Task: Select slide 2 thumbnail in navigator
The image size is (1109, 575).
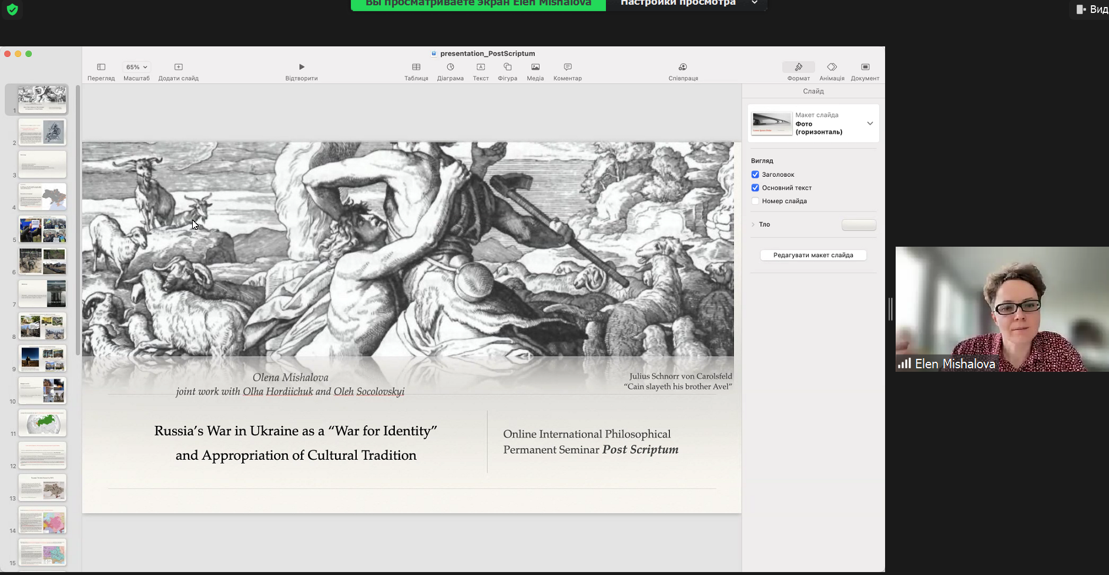Action: [42, 132]
